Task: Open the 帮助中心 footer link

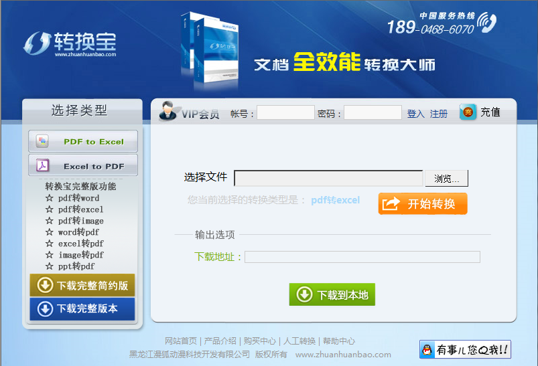Action: (x=339, y=341)
